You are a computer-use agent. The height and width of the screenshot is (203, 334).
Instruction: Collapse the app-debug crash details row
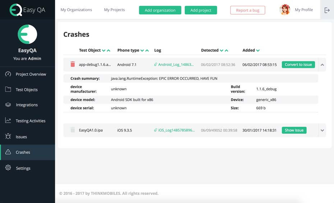pyautogui.click(x=322, y=65)
